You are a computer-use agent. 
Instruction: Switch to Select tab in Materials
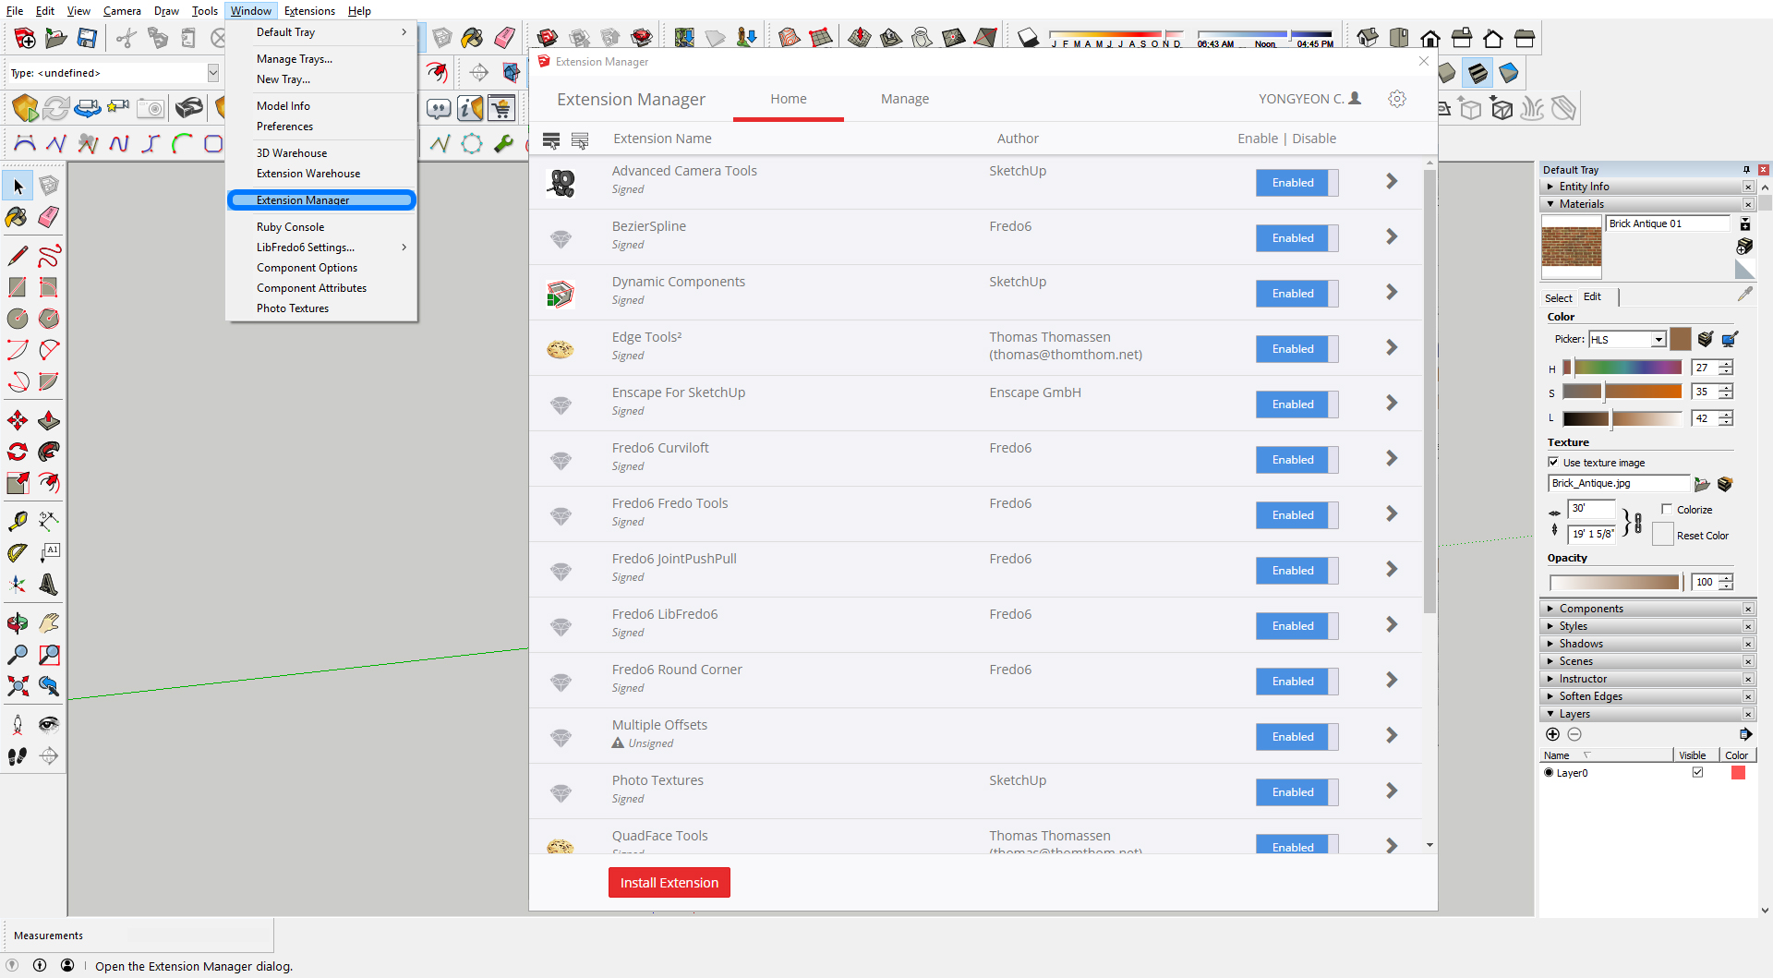[1559, 298]
